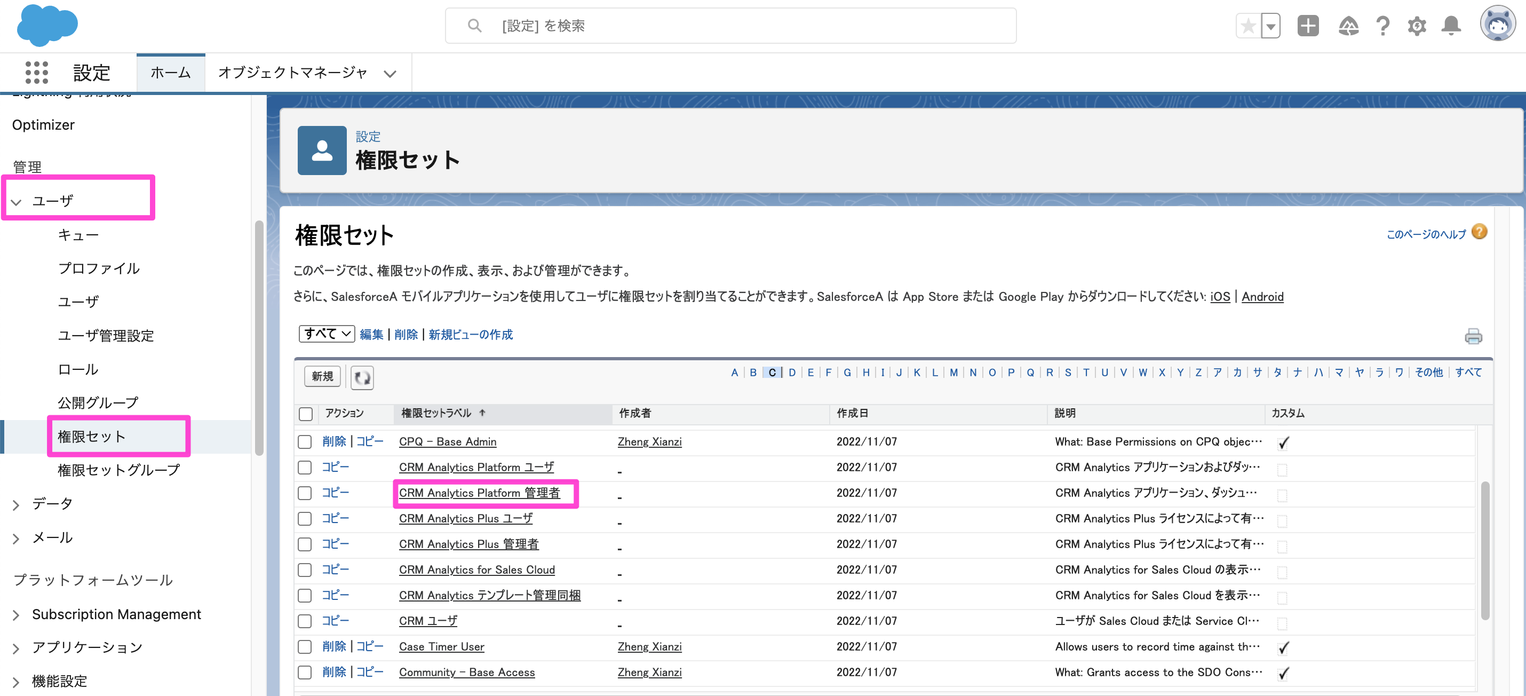Refresh the permission set list icon
Image resolution: width=1526 pixels, height=696 pixels.
pos(362,377)
